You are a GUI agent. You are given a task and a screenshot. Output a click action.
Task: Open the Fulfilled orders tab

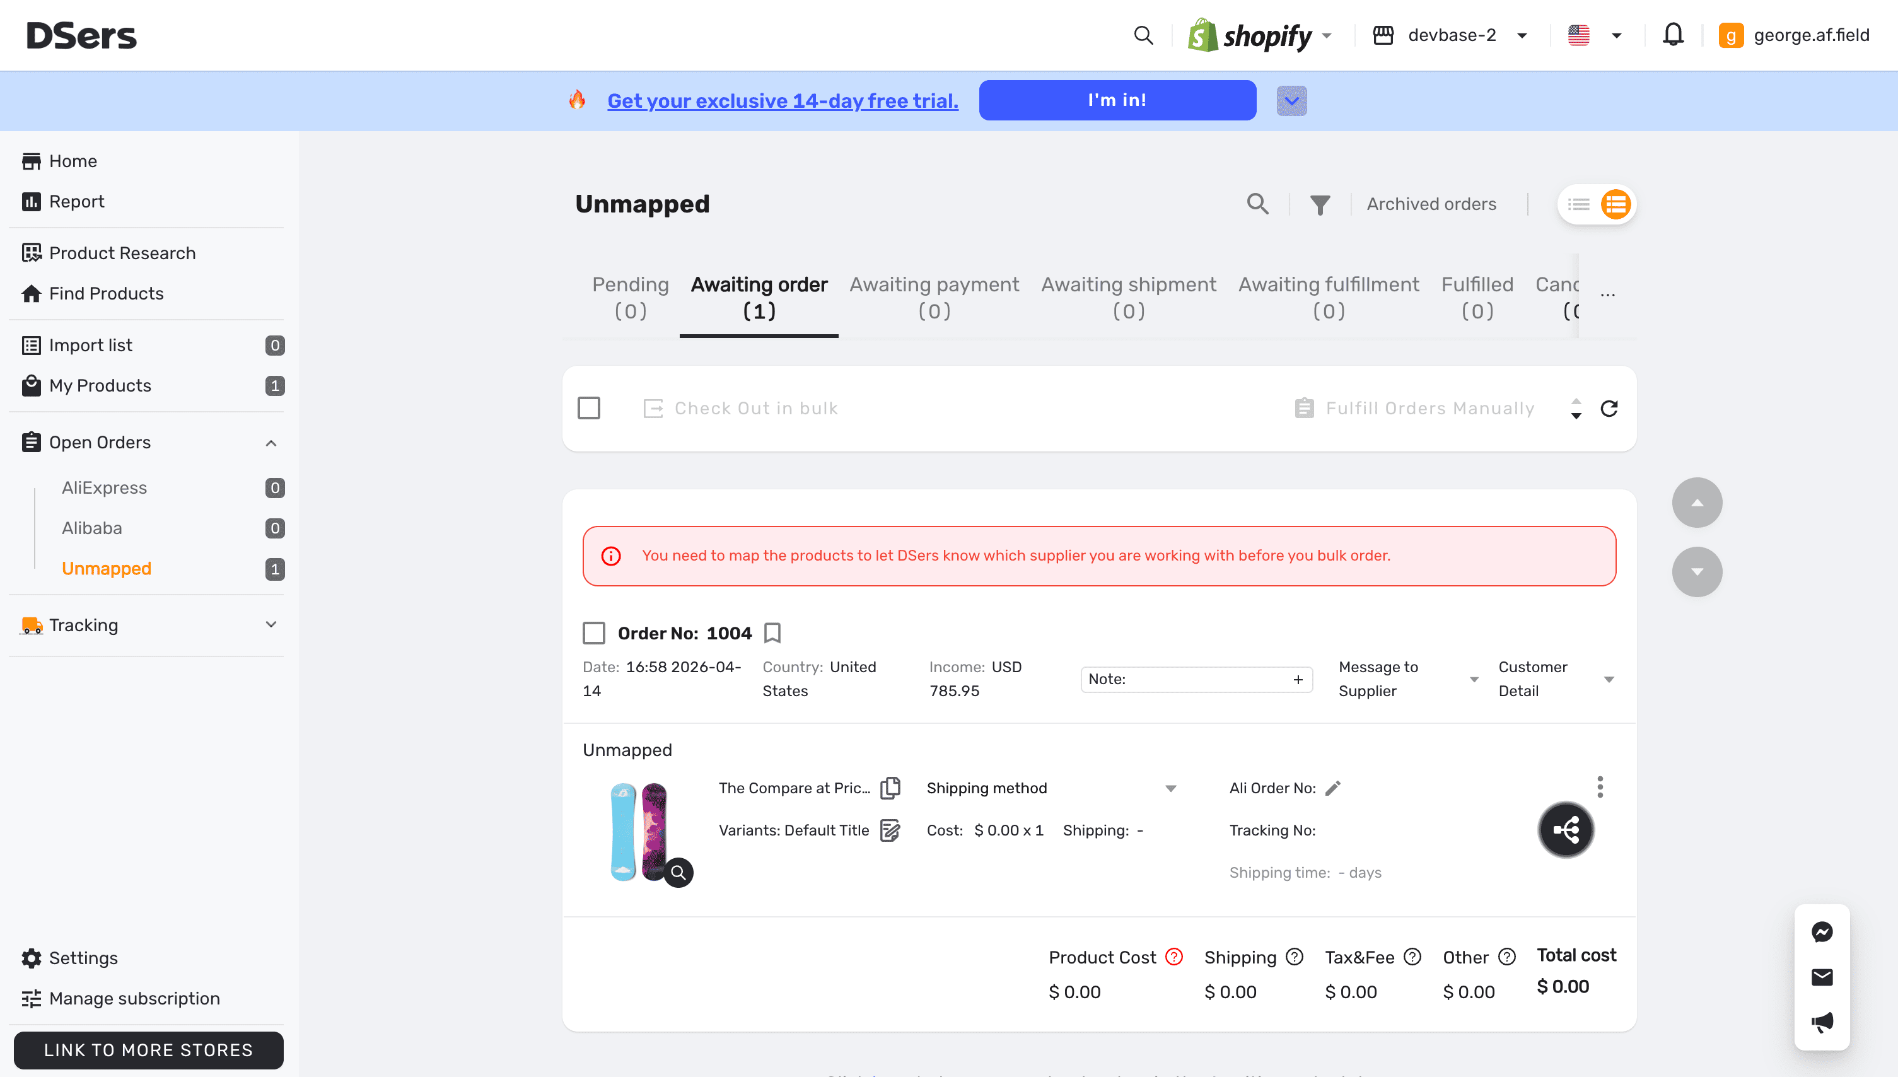(x=1476, y=296)
